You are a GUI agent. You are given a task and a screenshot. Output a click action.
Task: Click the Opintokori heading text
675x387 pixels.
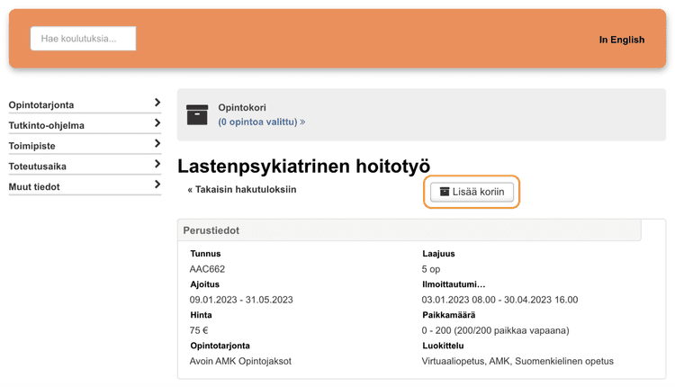tap(242, 108)
